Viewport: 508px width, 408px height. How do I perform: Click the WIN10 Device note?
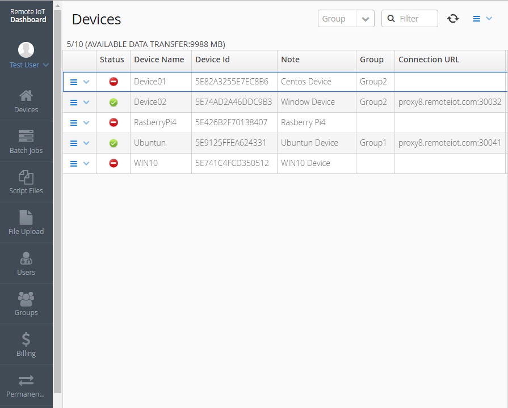(305, 163)
